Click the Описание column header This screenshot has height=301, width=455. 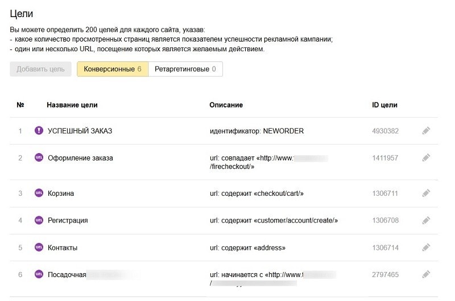[x=226, y=105]
